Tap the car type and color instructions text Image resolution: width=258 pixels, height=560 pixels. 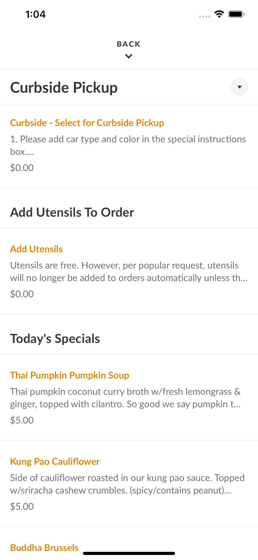point(128,145)
